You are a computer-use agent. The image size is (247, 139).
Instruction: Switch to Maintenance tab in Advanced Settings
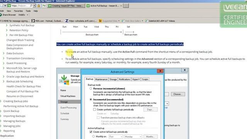(101, 80)
